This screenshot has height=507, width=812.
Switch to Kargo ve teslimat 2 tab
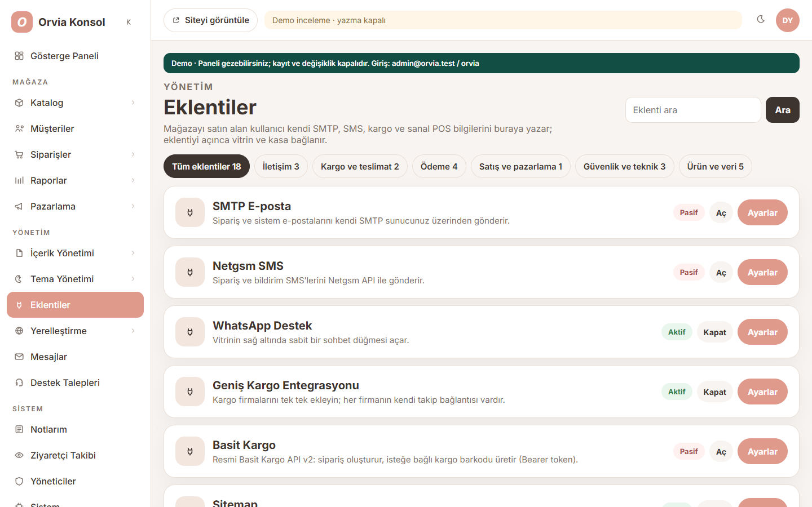click(x=360, y=166)
